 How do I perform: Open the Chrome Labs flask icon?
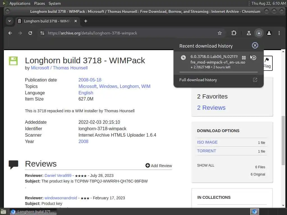point(249,33)
